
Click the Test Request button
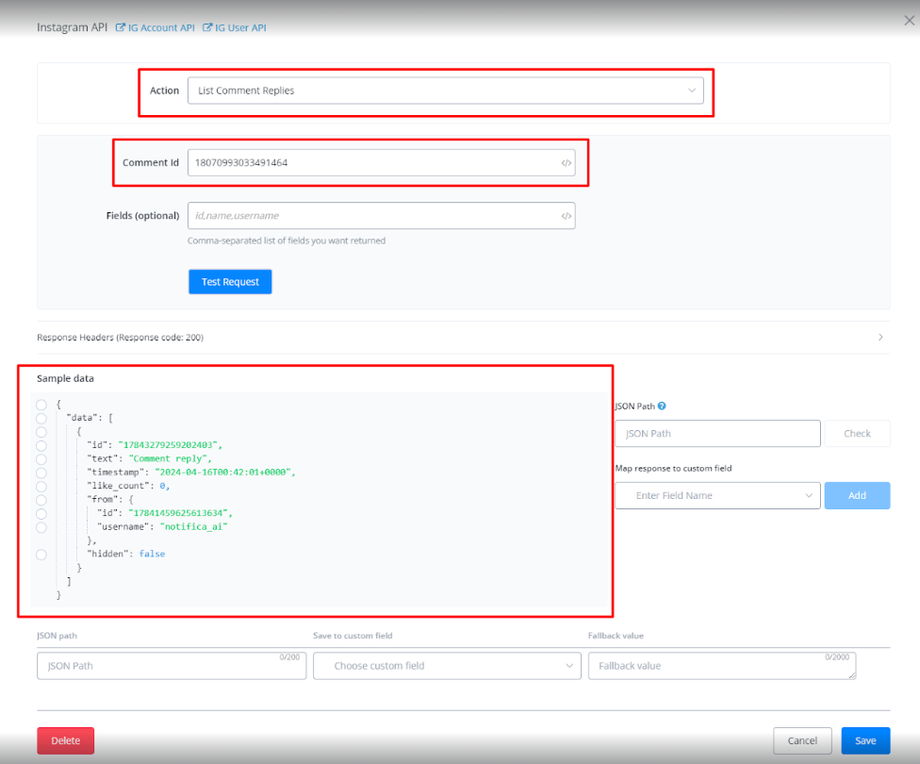pos(230,282)
